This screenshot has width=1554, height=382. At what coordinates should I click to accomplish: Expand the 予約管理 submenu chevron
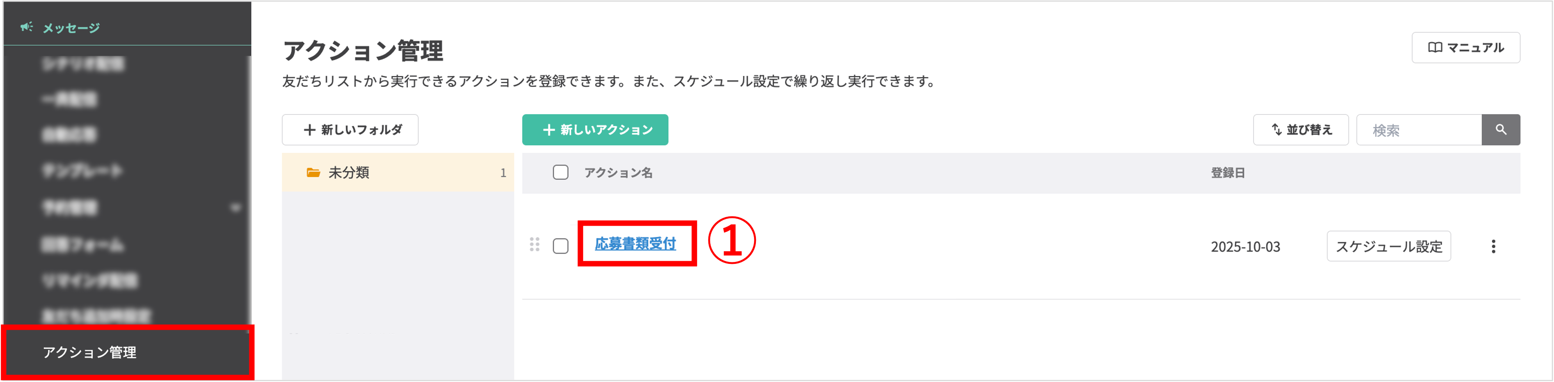click(x=236, y=207)
